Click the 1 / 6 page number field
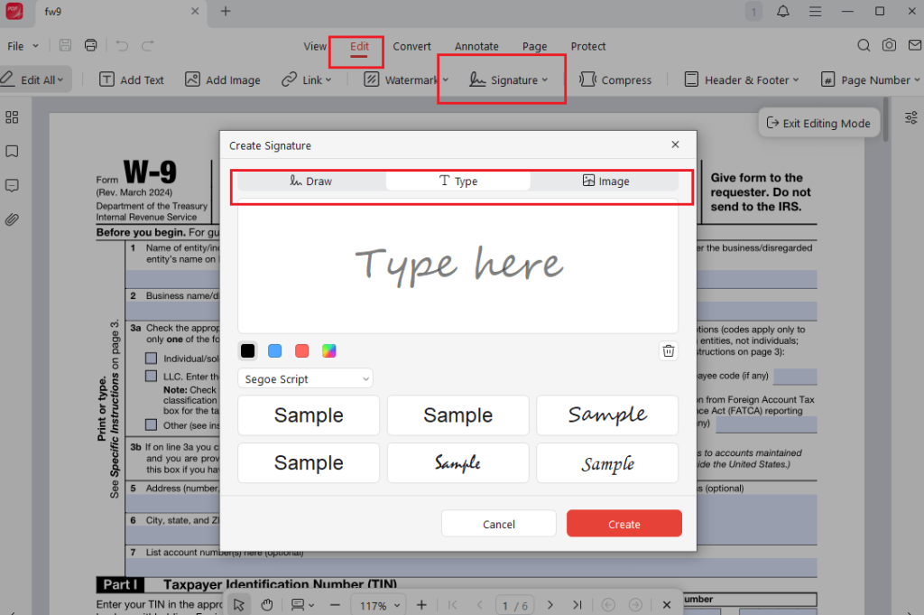This screenshot has width=924, height=615. [514, 606]
